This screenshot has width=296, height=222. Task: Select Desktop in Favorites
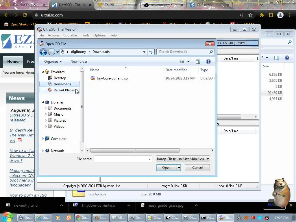click(x=60, y=78)
